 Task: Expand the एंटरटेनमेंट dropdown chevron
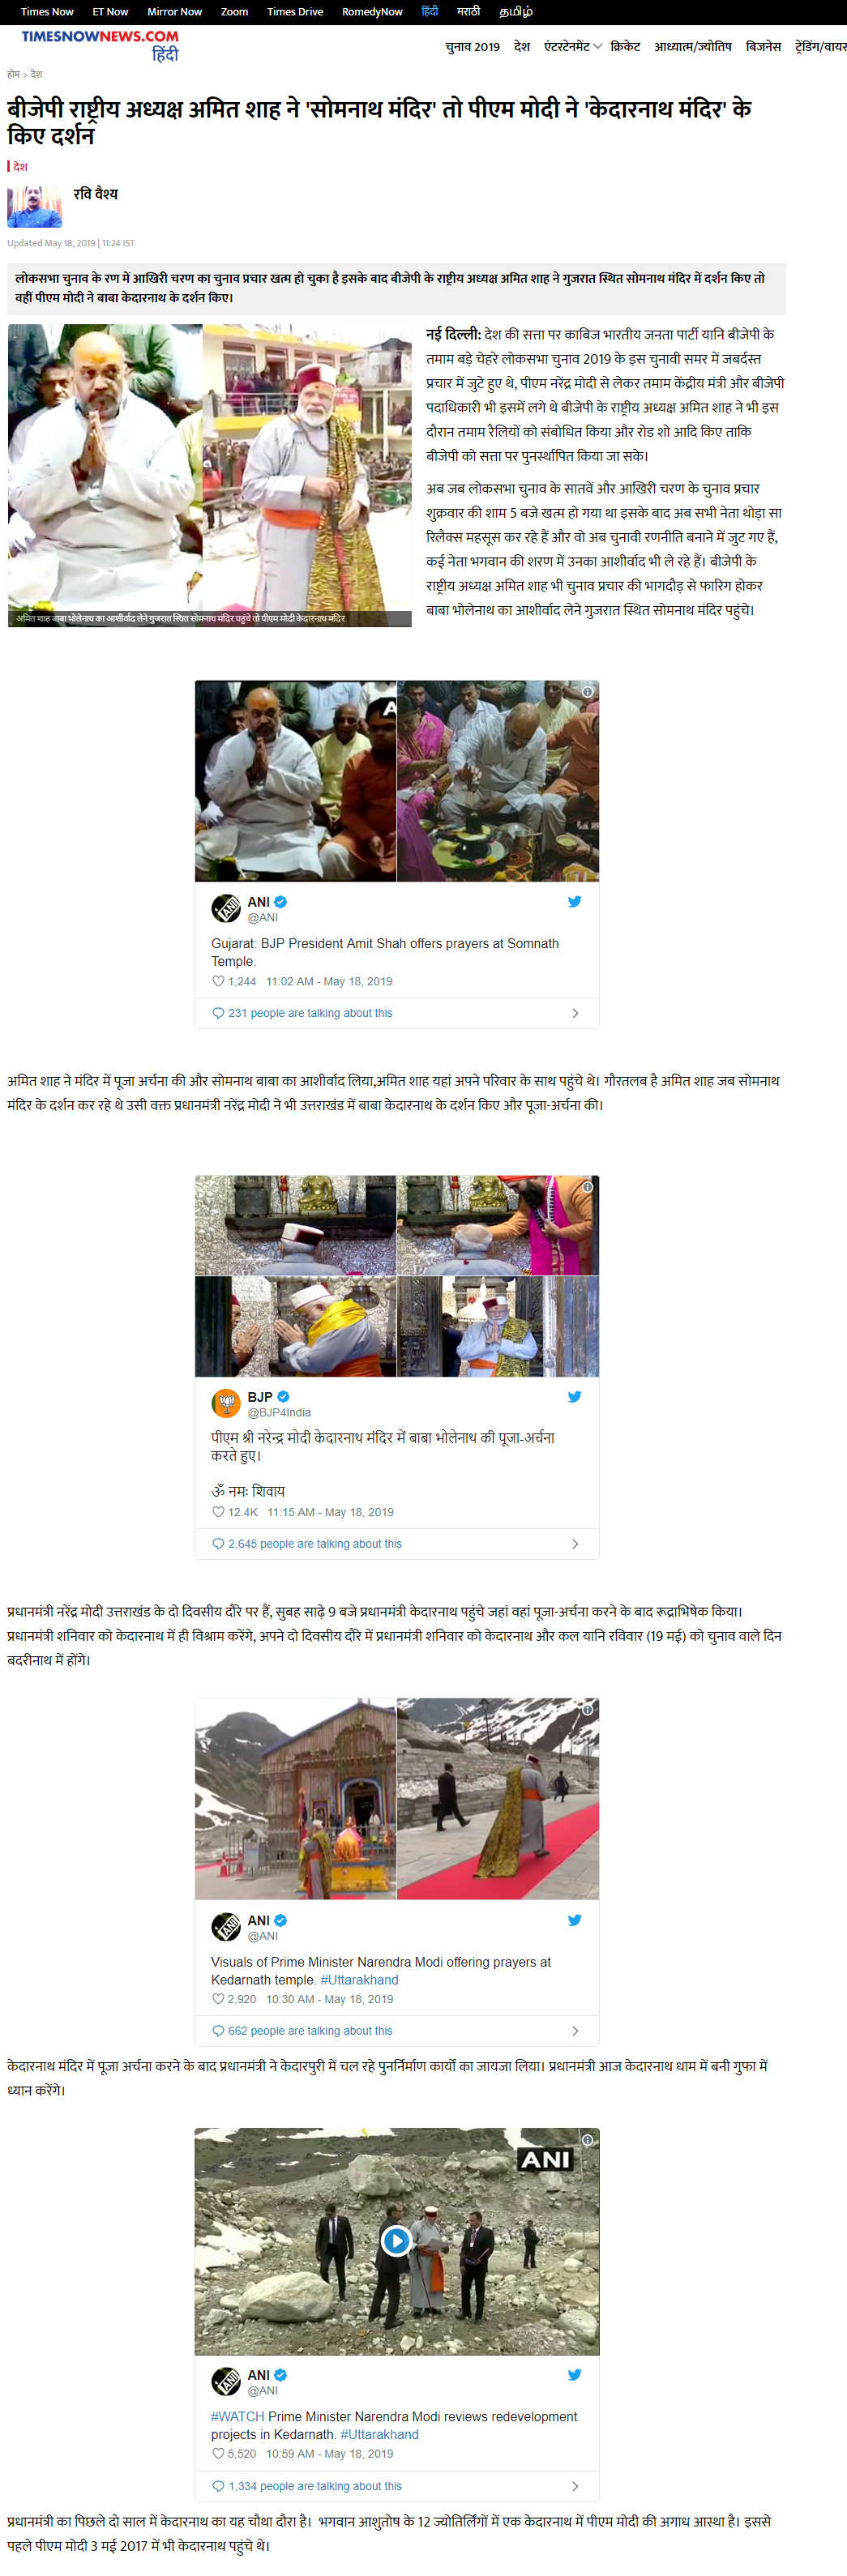(598, 47)
